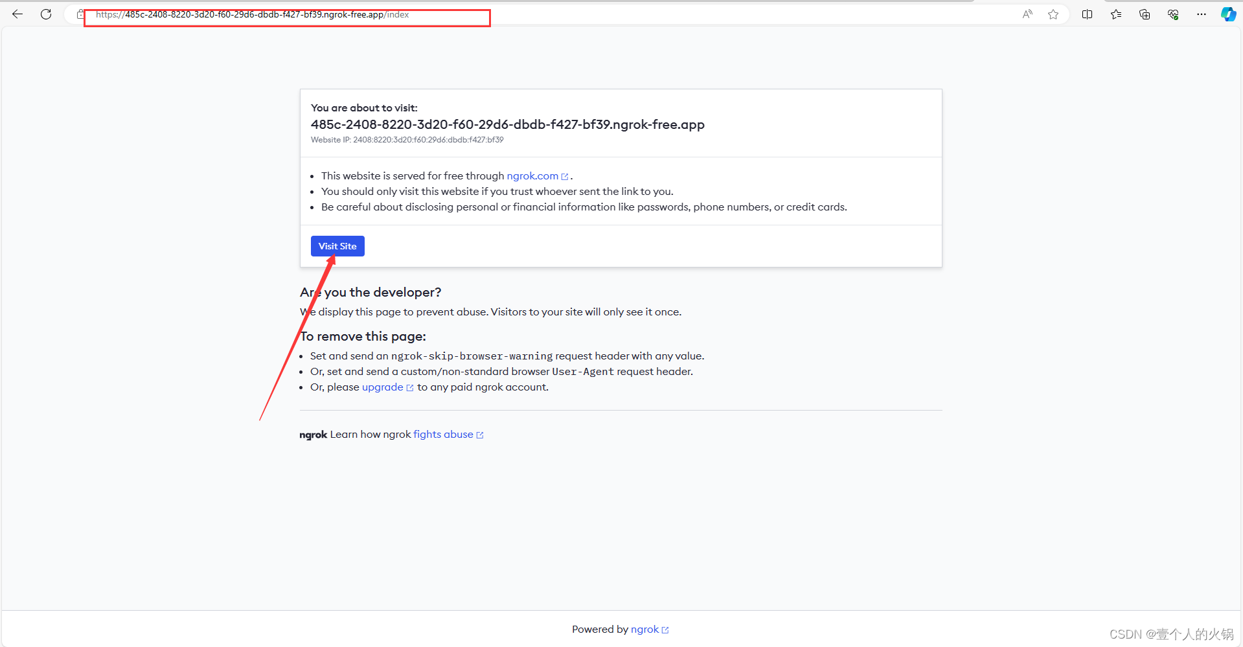Click the 'To remove this page:' heading
Screen dimensions: 1243x647
coord(363,336)
